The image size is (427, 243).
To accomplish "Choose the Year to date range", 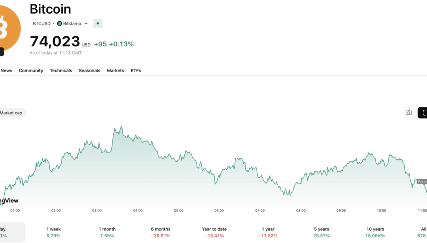I will 214,232.
